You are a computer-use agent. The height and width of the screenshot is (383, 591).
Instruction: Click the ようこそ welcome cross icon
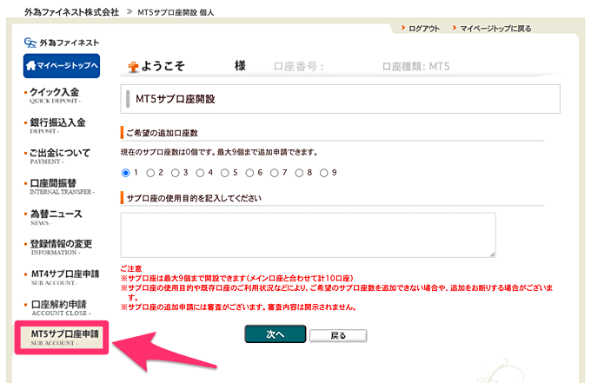[133, 67]
